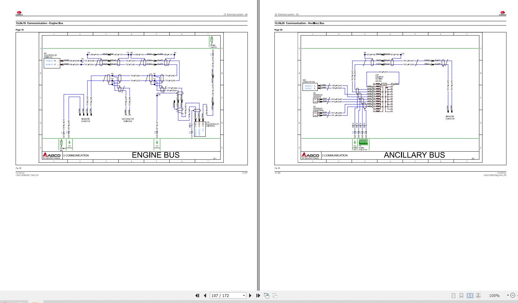This screenshot has width=518, height=303.
Task: Go to the previous page
Action: pyautogui.click(x=205, y=295)
